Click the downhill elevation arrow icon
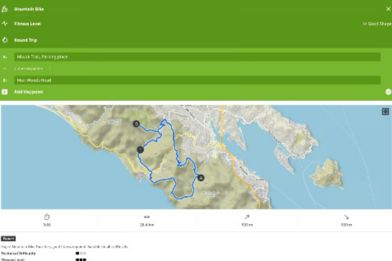Image resolution: width=392 pixels, height=261 pixels. [x=347, y=217]
